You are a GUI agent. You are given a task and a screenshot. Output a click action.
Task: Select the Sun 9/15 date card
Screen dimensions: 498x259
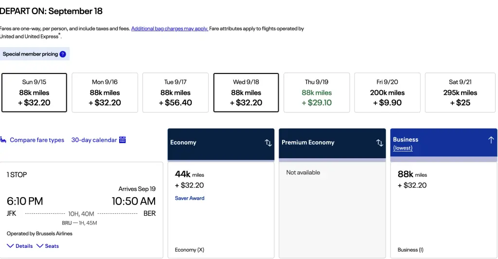(x=34, y=92)
